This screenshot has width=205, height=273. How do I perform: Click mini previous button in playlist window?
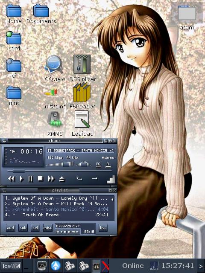pyautogui.click(x=57, y=232)
